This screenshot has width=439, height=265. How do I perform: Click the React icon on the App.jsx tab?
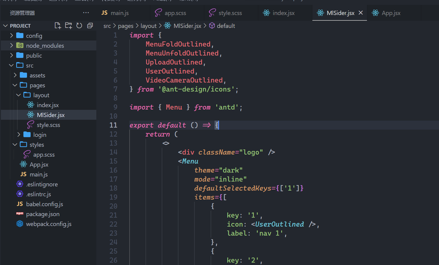tap(375, 13)
